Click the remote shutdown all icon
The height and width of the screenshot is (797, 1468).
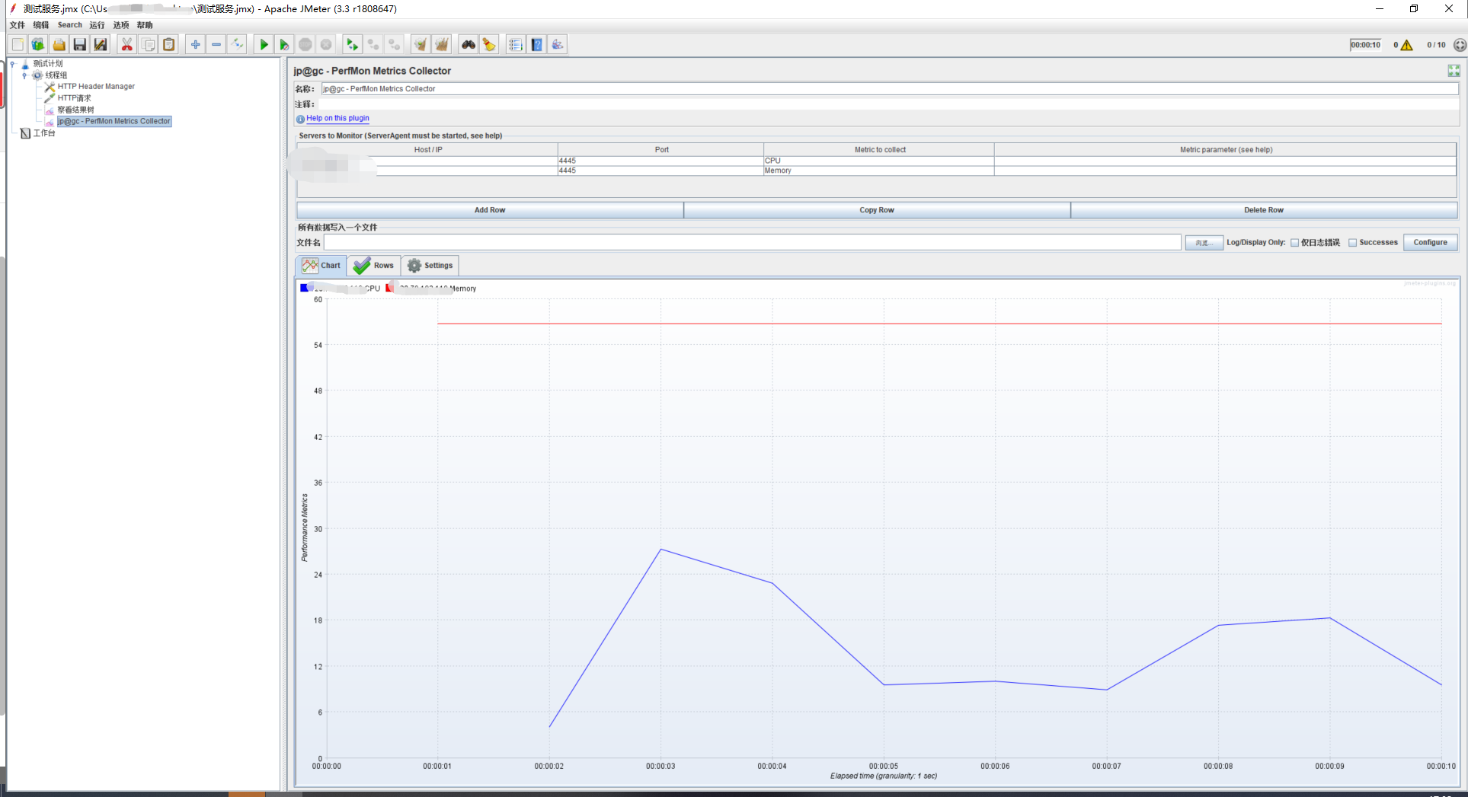393,45
